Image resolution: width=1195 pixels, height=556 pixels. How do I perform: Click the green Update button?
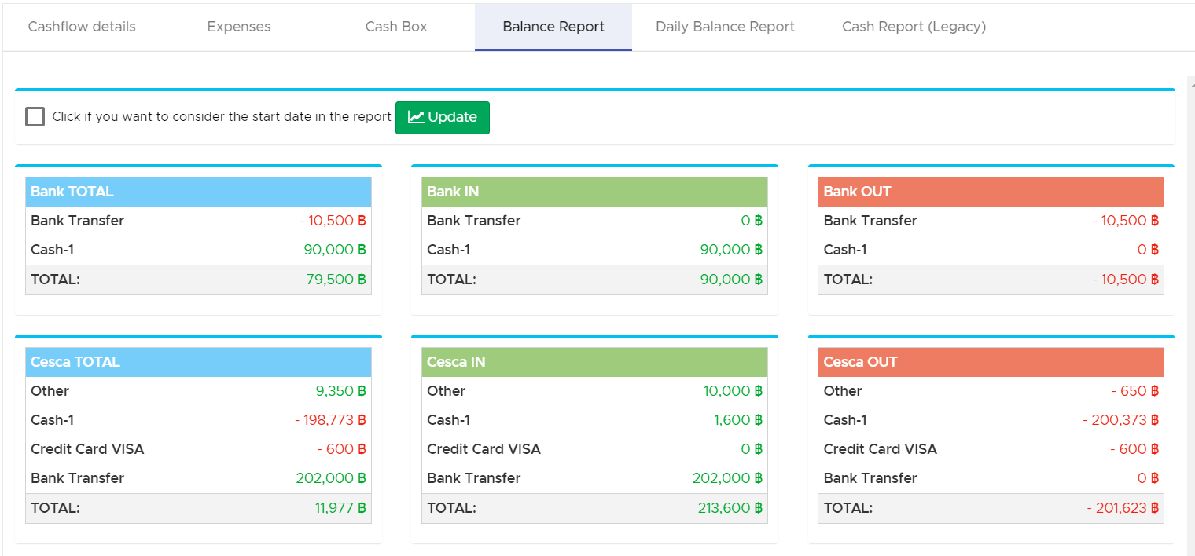pos(443,118)
